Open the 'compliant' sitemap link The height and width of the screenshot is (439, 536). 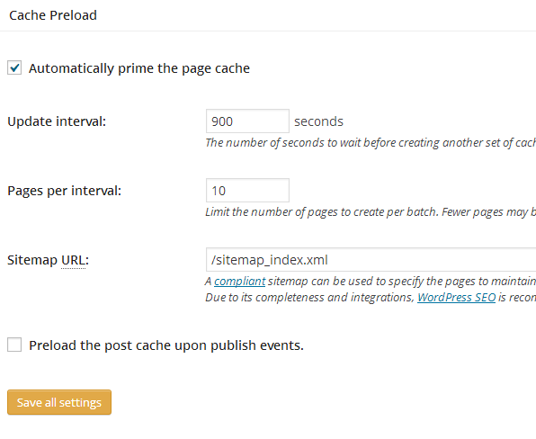239,281
